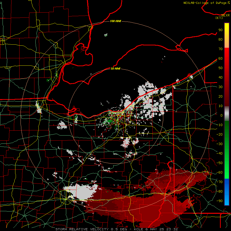Click the 80 value on velocity scale
231x231 pixels.
click(x=220, y=39)
